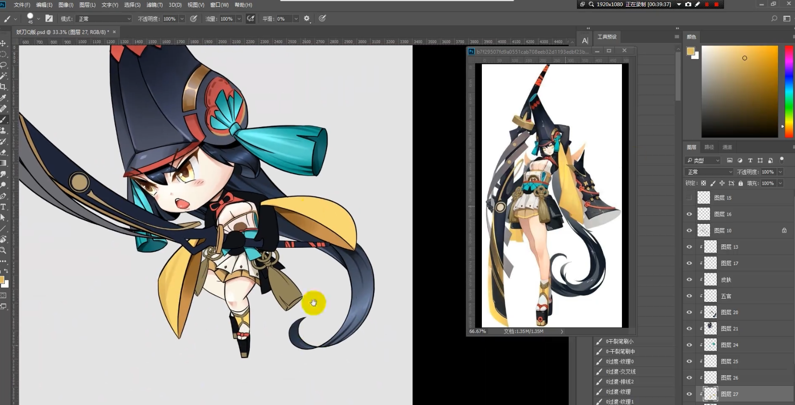This screenshot has width=795, height=405.
Task: Select the History Brush tool
Action: click(x=3, y=141)
